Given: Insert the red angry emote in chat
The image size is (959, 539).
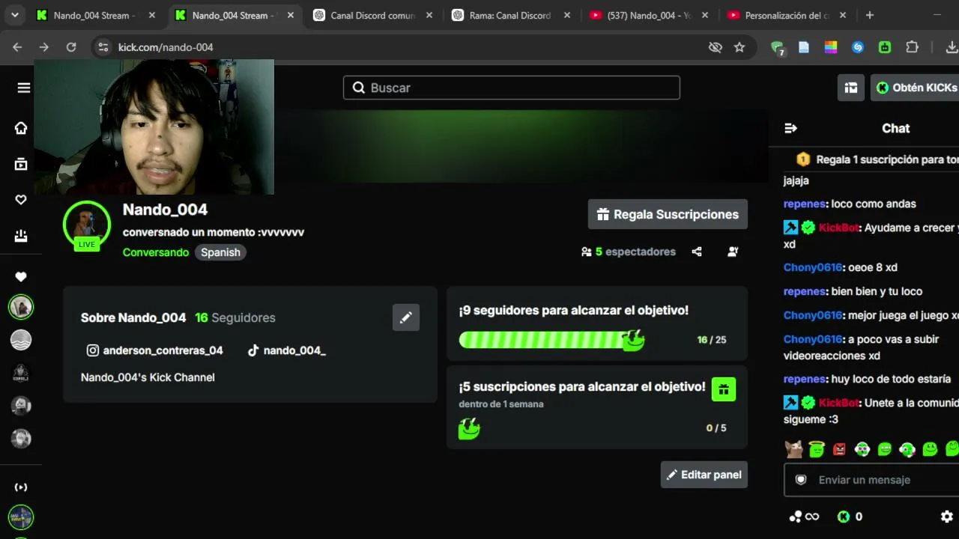Looking at the screenshot, I should pyautogui.click(x=839, y=449).
